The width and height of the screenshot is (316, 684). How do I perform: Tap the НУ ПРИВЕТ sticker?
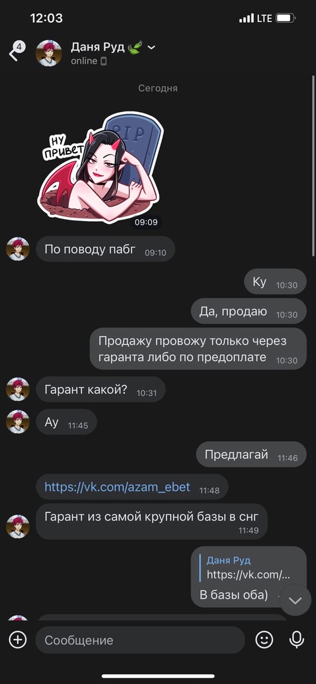pos(100,167)
